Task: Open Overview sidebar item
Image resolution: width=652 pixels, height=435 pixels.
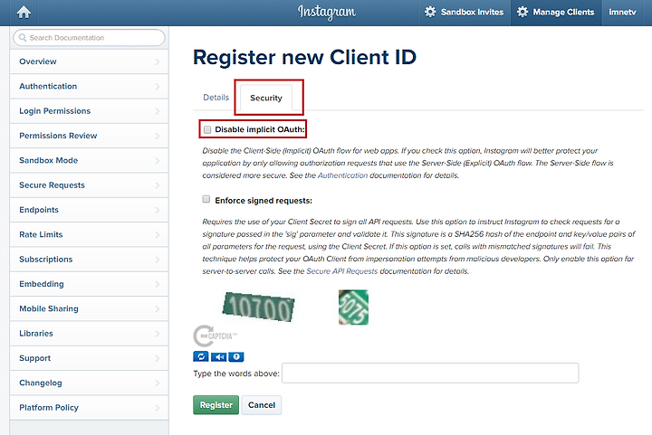Action: (x=89, y=61)
